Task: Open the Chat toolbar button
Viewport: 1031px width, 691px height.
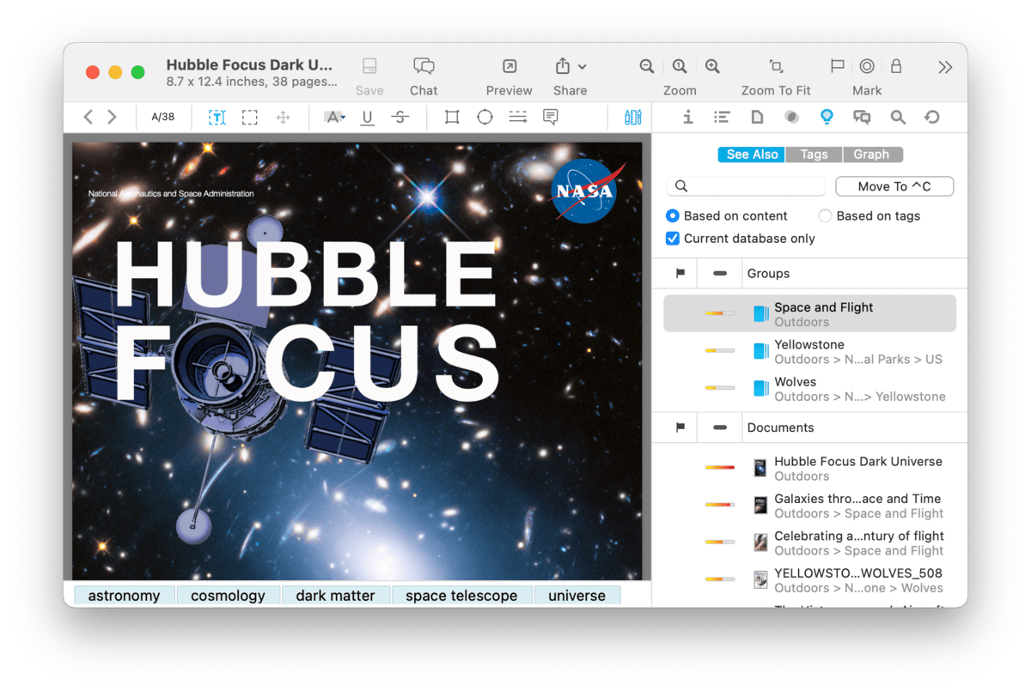Action: (x=423, y=67)
